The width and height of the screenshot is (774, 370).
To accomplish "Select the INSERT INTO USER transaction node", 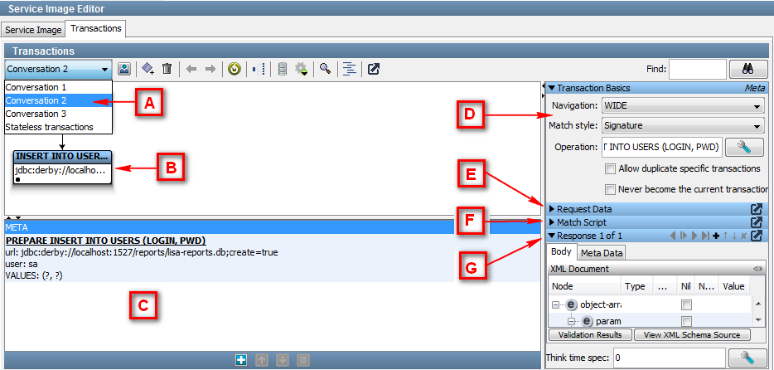I will 62,168.
